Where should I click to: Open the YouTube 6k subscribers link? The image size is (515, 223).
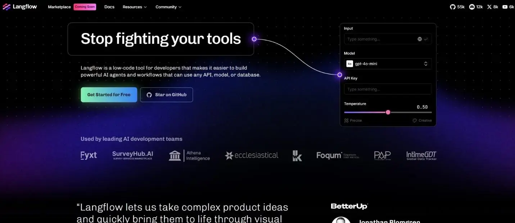[x=508, y=7]
